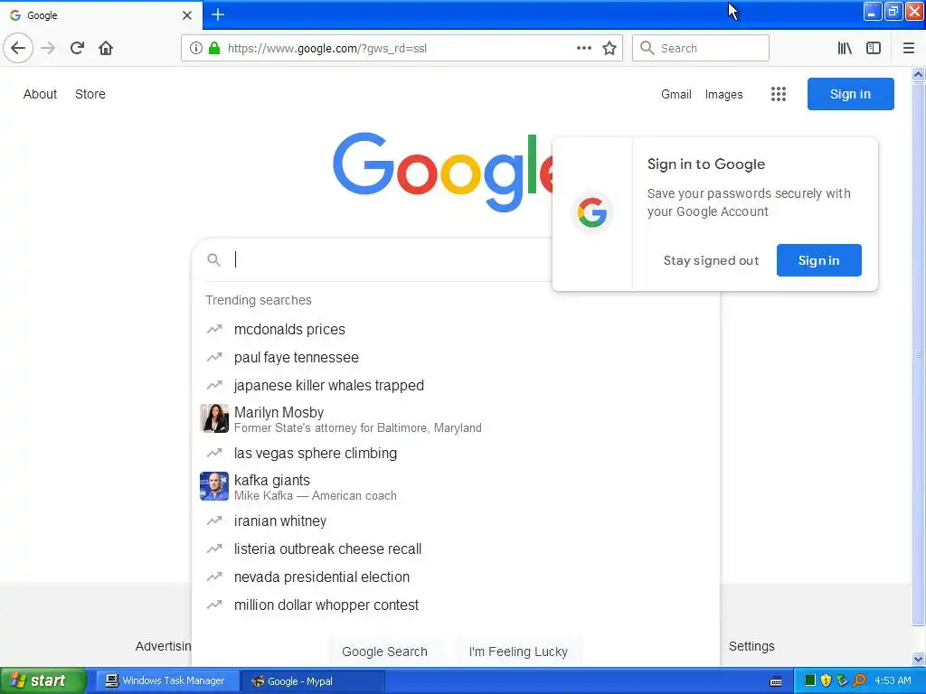Screen dimensions: 926x694
Task: Choose Stay signed out
Action: tap(711, 260)
